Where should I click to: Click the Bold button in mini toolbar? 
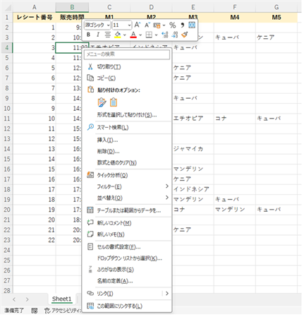88,35
